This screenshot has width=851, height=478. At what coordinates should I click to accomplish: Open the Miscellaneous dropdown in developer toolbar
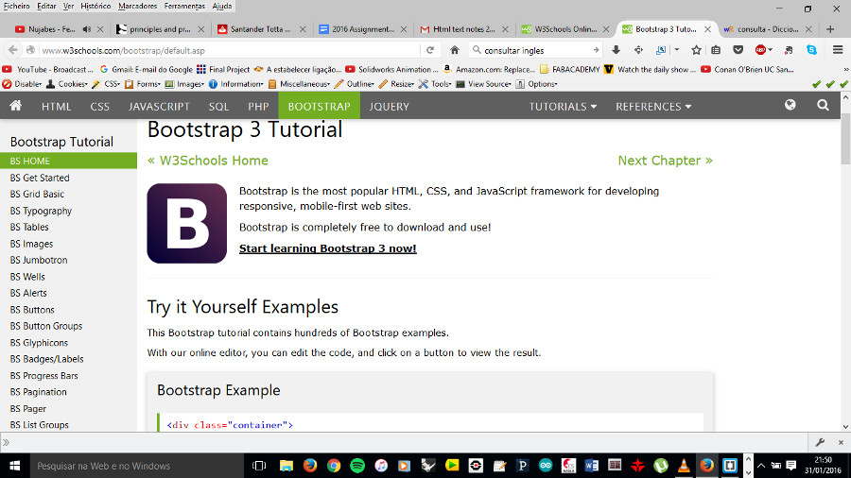coord(299,84)
